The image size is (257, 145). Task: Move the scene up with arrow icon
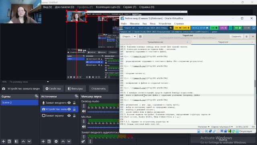tap(23, 141)
